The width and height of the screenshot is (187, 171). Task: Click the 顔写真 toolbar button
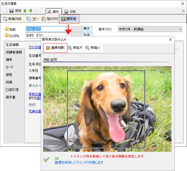tap(68, 19)
